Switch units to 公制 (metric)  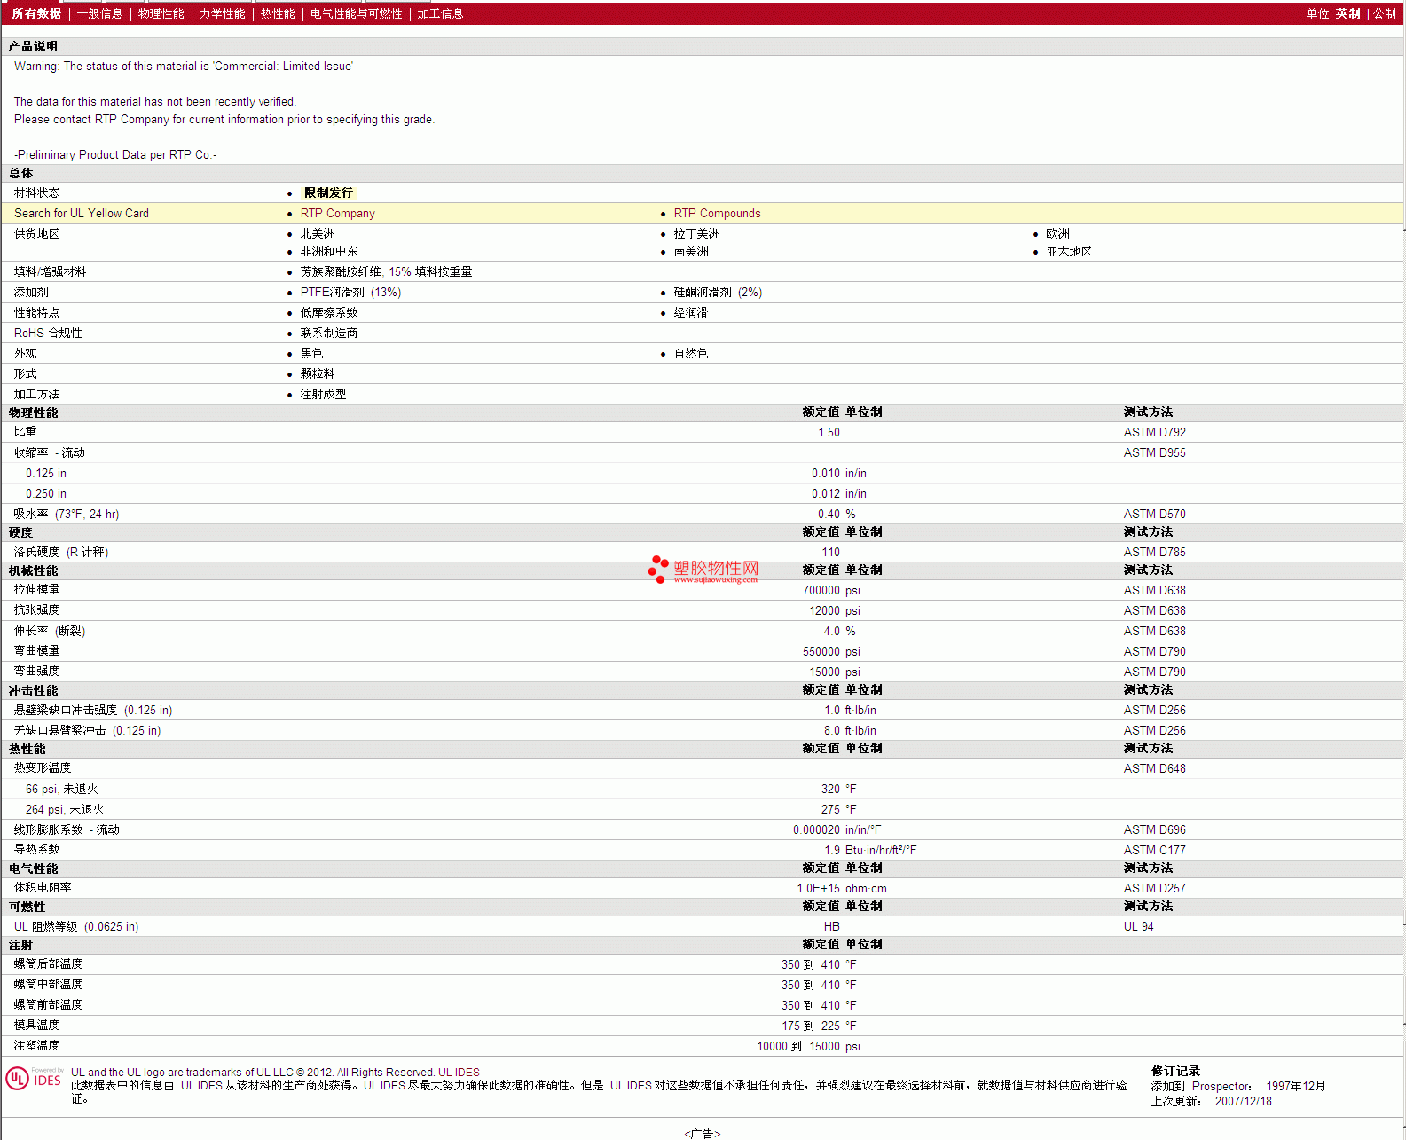point(1384,13)
